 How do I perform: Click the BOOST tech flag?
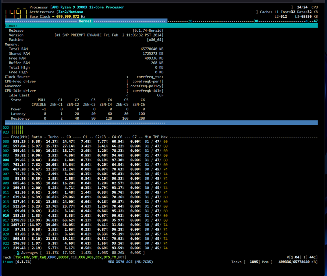coord(63,258)
